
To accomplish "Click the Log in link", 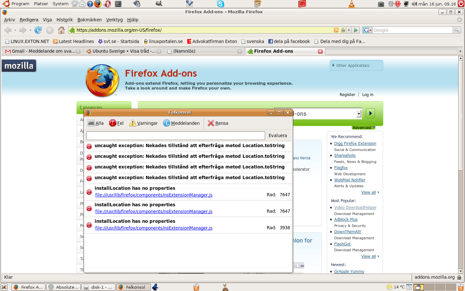I will coord(367,95).
